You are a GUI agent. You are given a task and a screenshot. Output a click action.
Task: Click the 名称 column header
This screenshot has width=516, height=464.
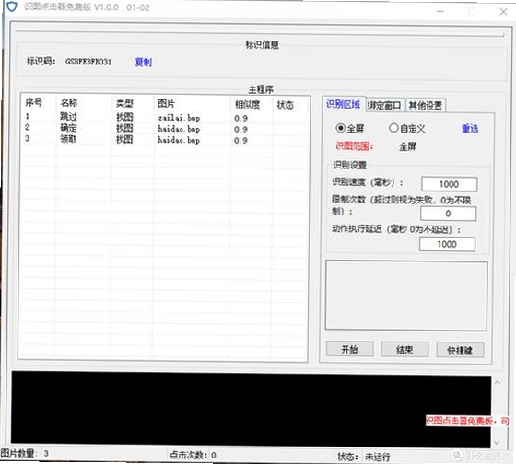pyautogui.click(x=69, y=103)
